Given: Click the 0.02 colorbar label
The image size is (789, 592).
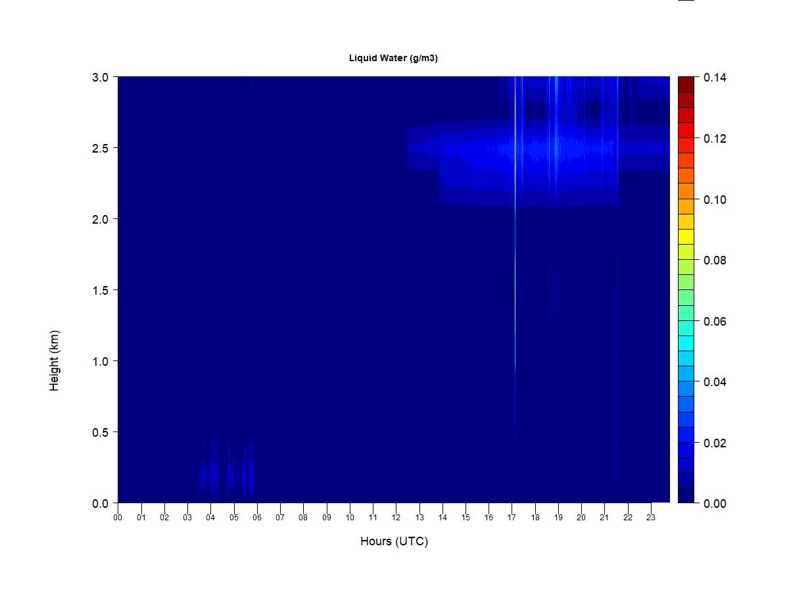Looking at the screenshot, I should (x=715, y=443).
